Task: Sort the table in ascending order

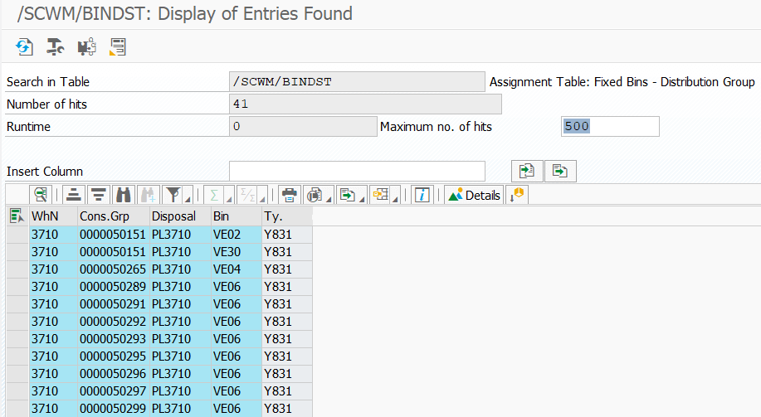Action: 74,195
